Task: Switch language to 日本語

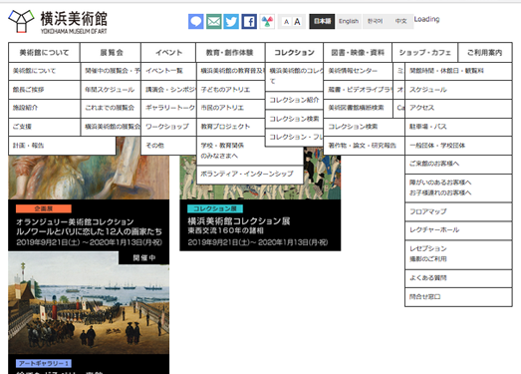Action: [322, 21]
